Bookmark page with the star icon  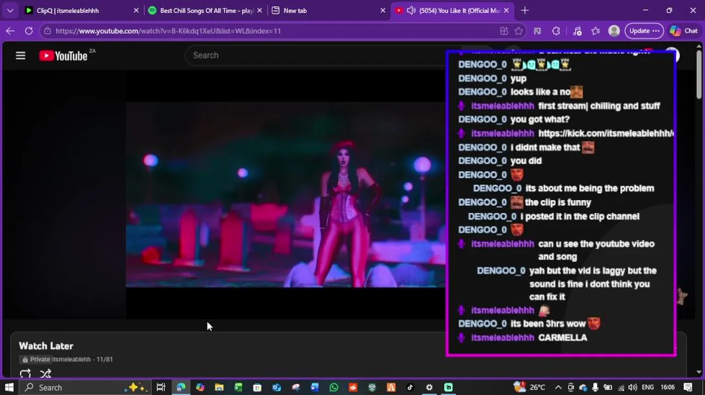[519, 31]
